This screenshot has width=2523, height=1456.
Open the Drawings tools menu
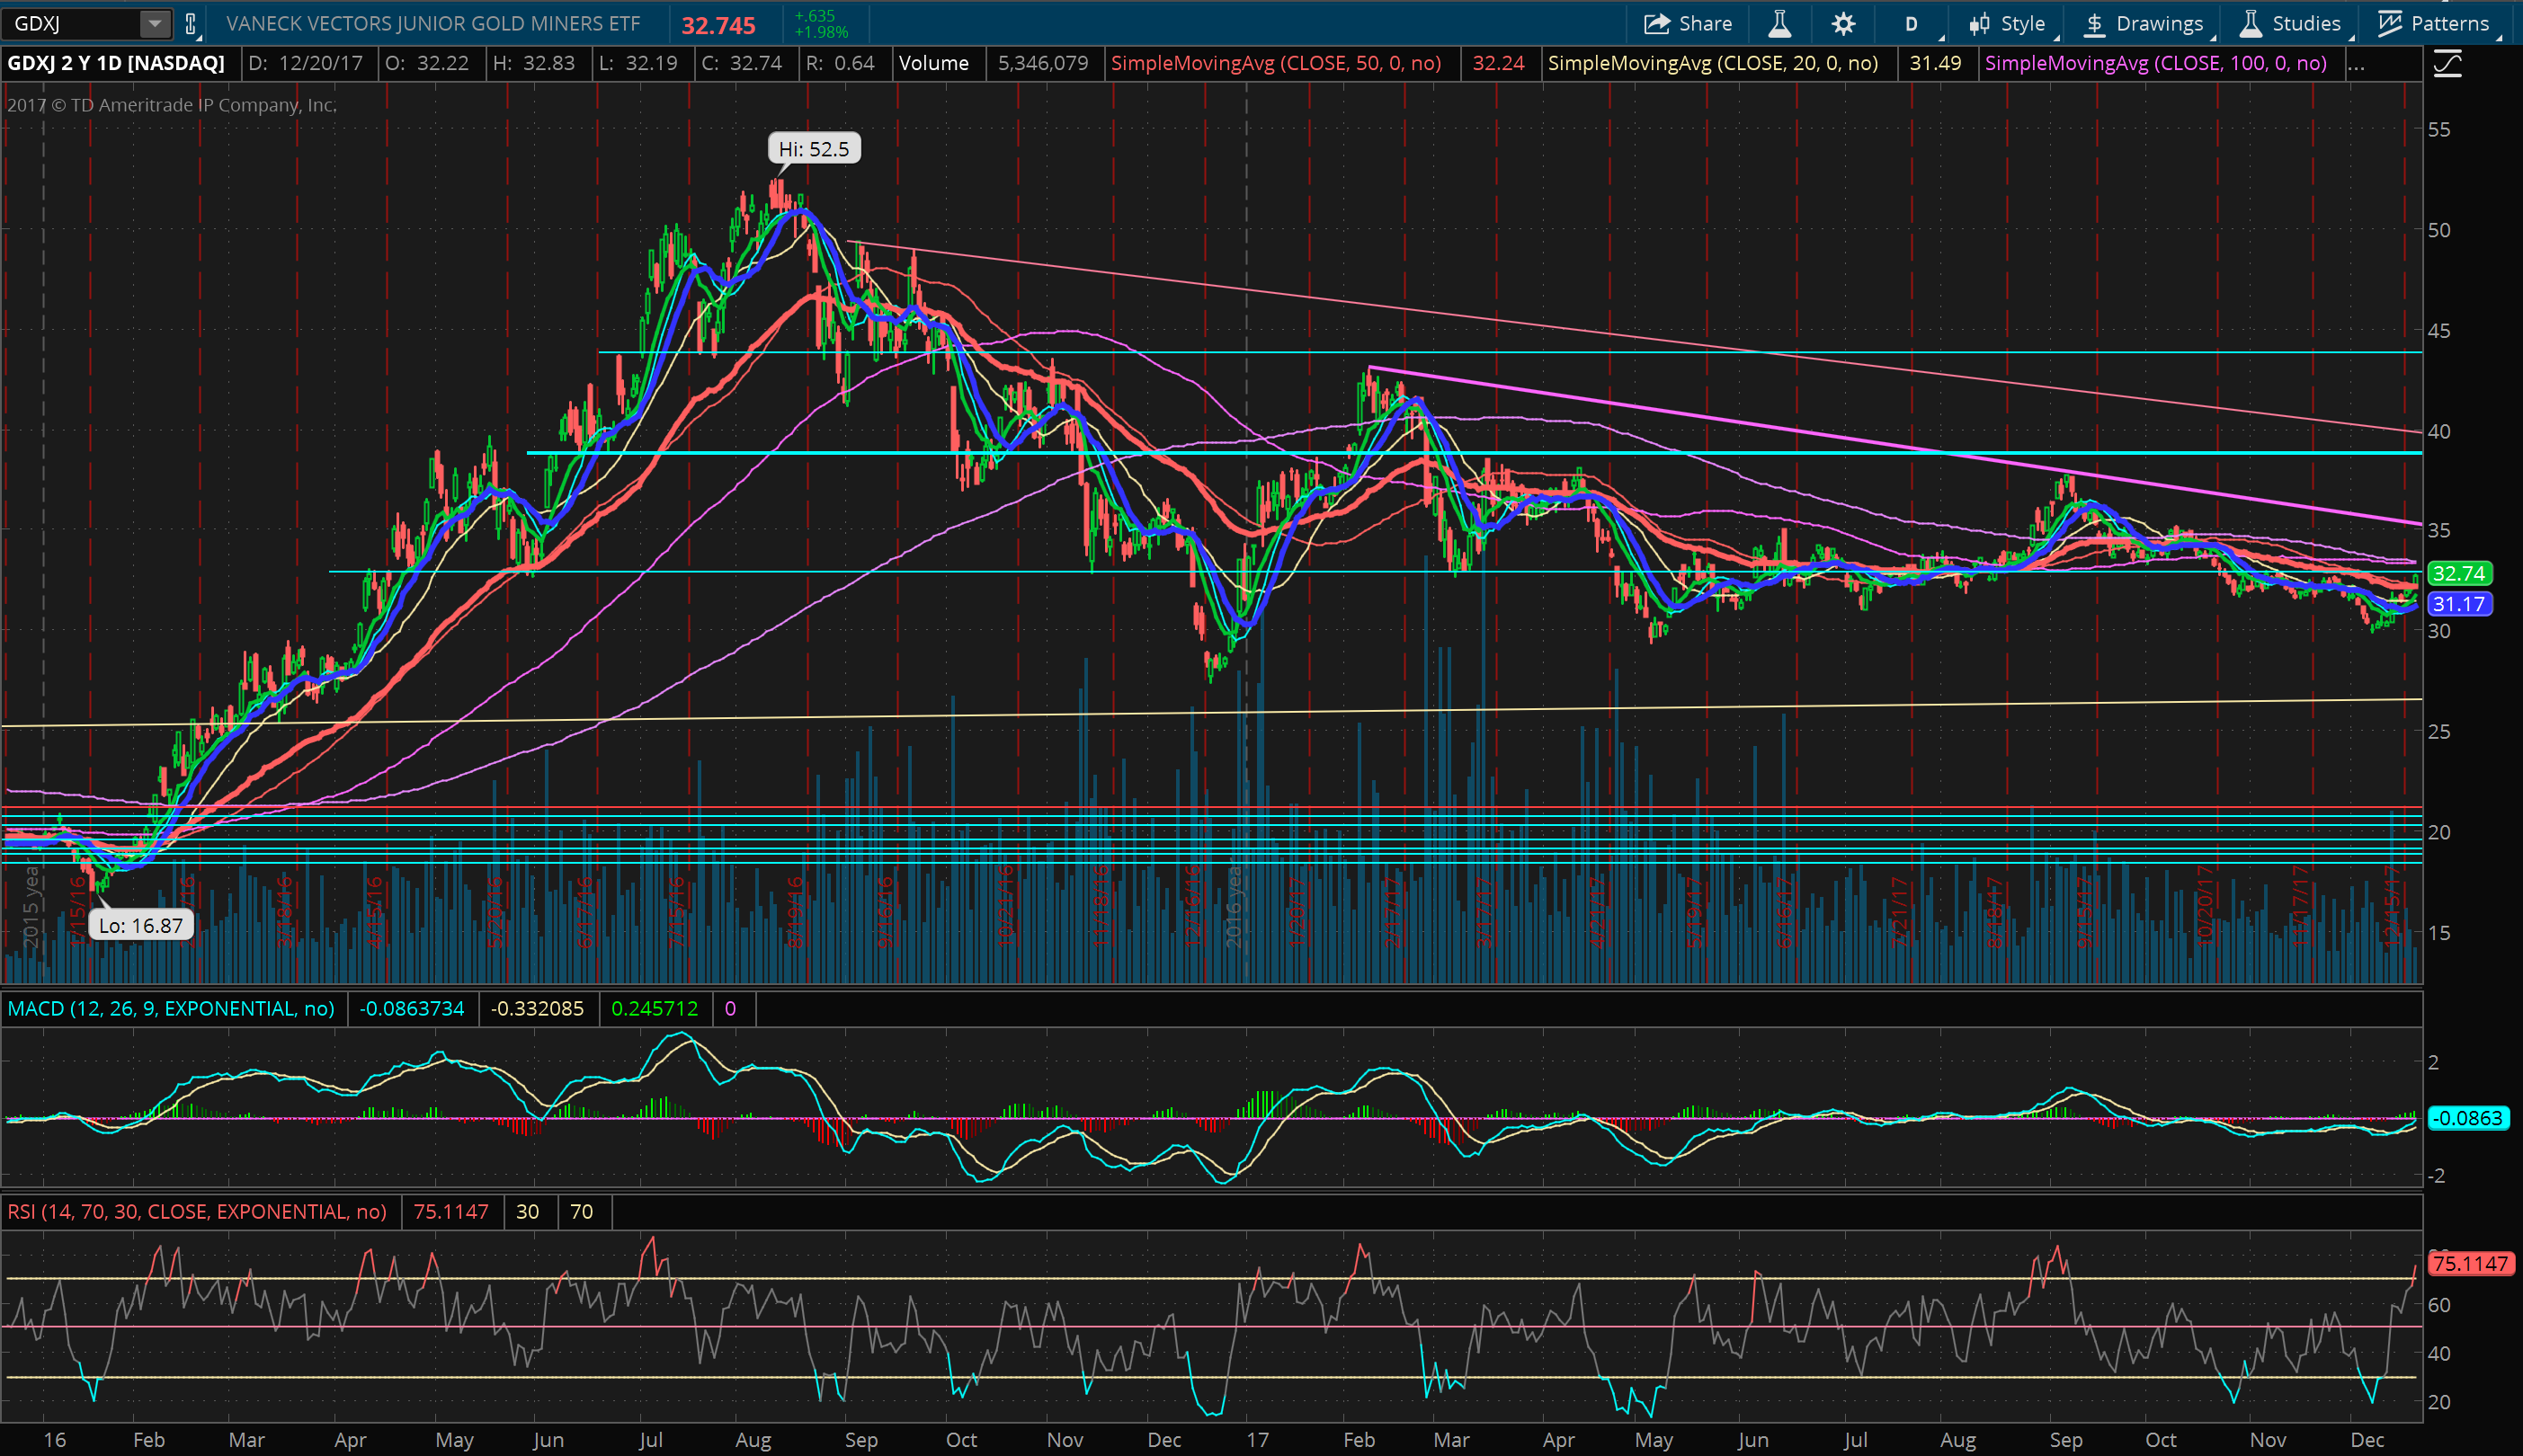coord(2144,23)
